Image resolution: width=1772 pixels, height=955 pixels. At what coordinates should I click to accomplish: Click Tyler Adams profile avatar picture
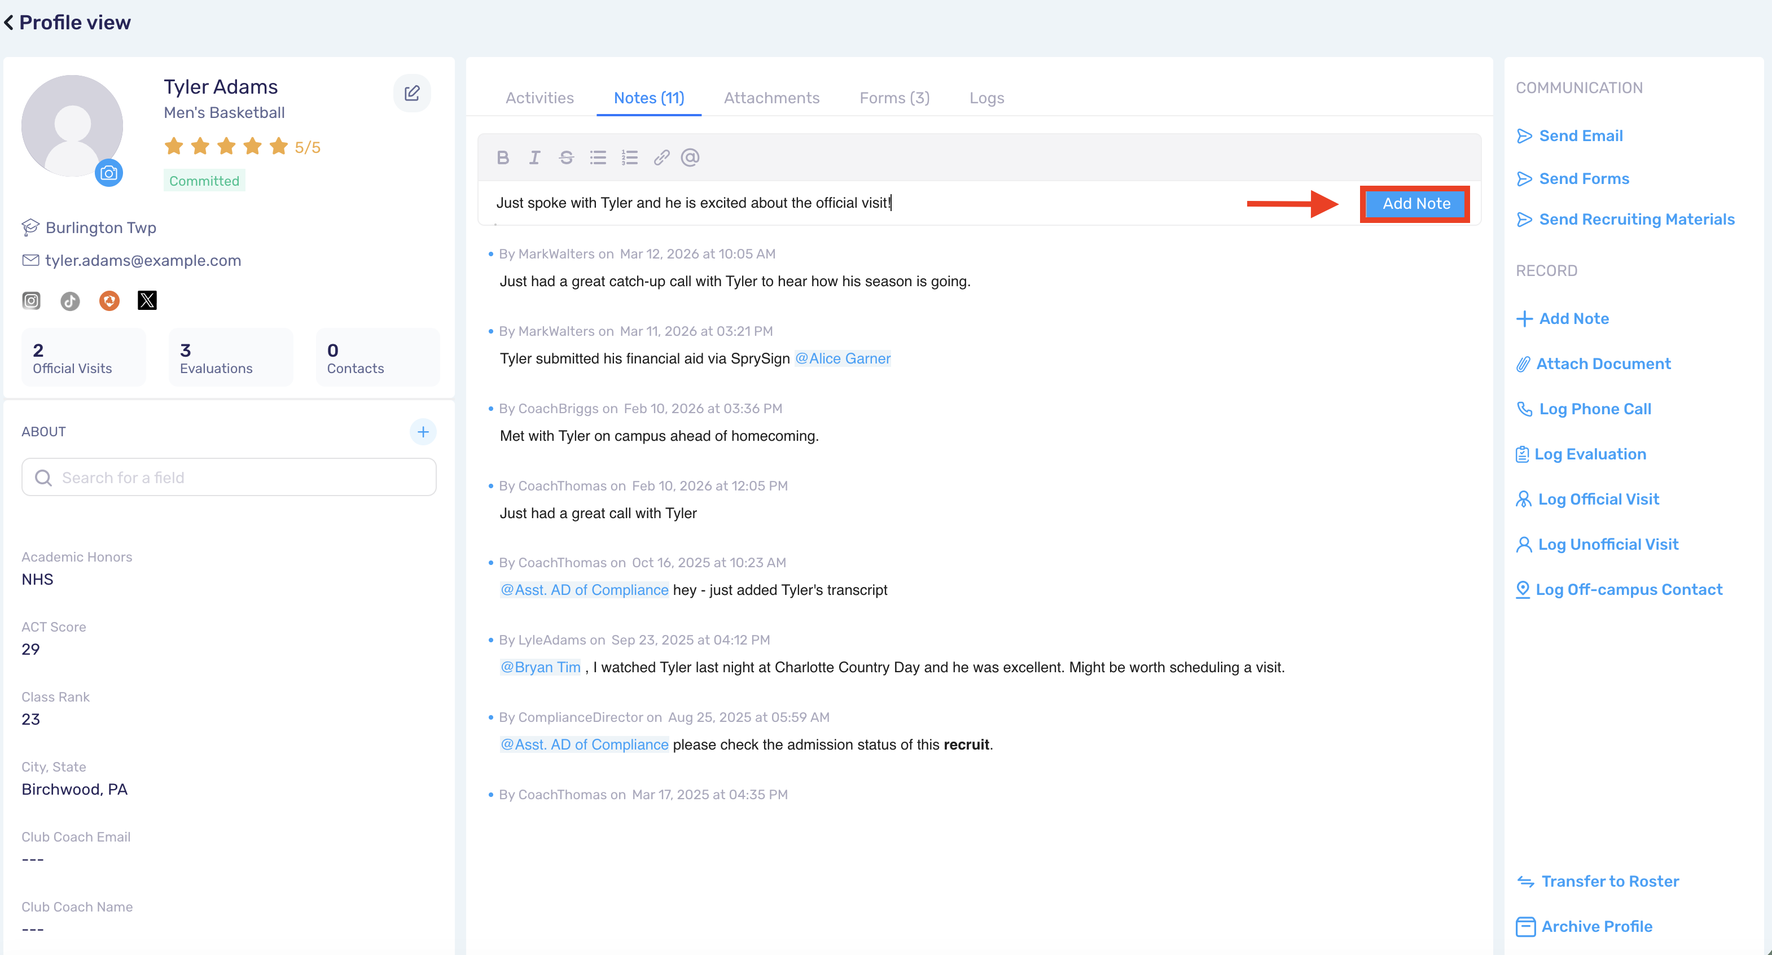click(72, 126)
